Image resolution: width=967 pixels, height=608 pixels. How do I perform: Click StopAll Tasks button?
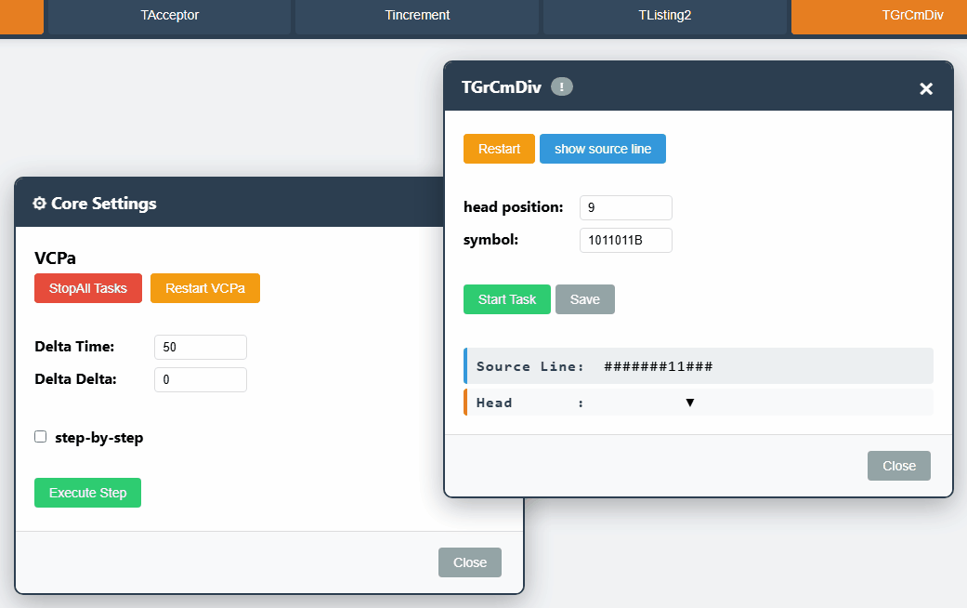pyautogui.click(x=88, y=288)
